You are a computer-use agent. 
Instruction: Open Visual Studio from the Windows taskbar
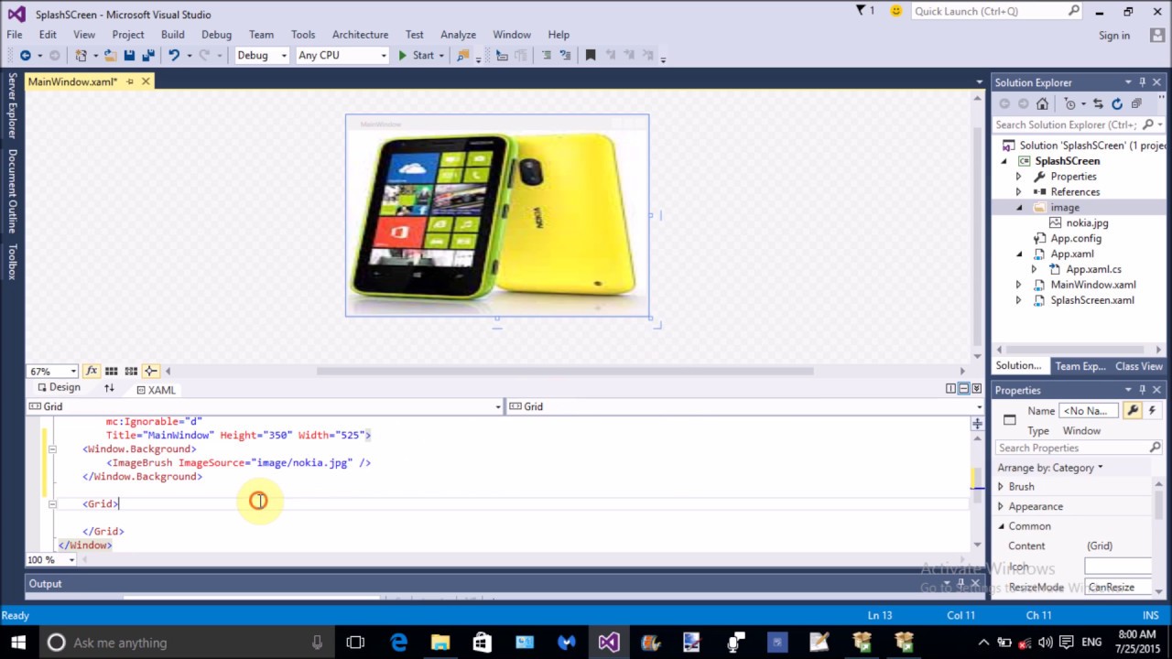click(609, 643)
